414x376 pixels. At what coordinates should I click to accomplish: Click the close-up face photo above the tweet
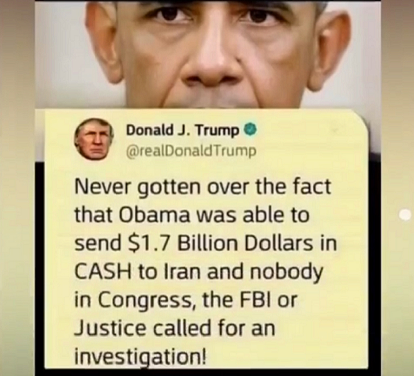click(208, 54)
